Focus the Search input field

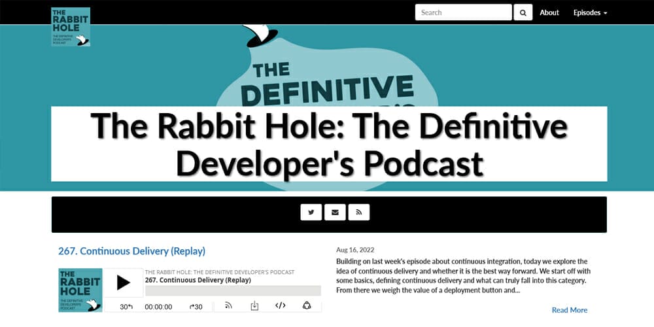(464, 12)
